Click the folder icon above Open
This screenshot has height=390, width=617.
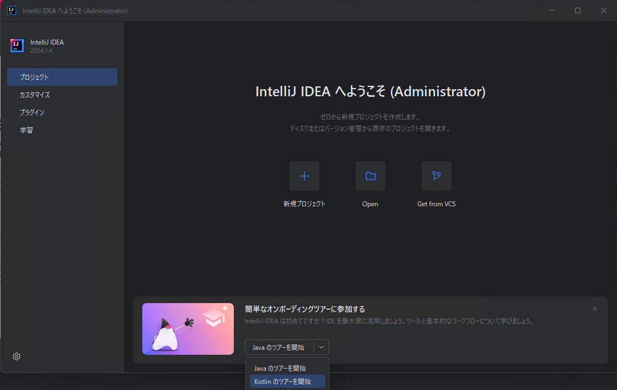(x=370, y=176)
